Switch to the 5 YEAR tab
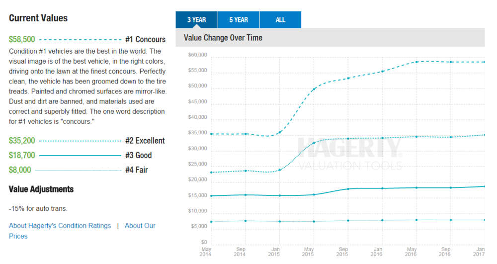 239,20
